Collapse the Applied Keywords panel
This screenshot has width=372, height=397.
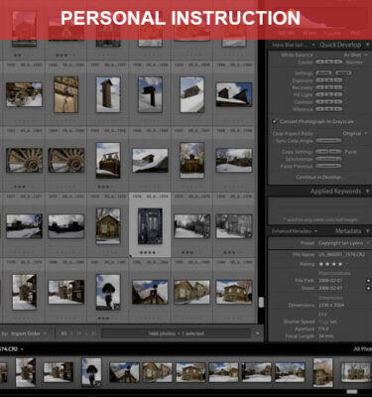coord(367,192)
